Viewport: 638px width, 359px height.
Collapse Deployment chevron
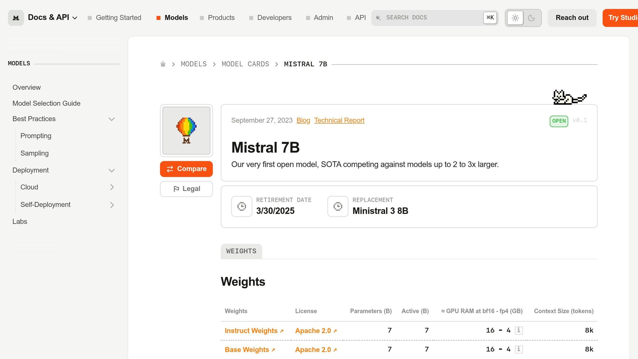tap(112, 170)
